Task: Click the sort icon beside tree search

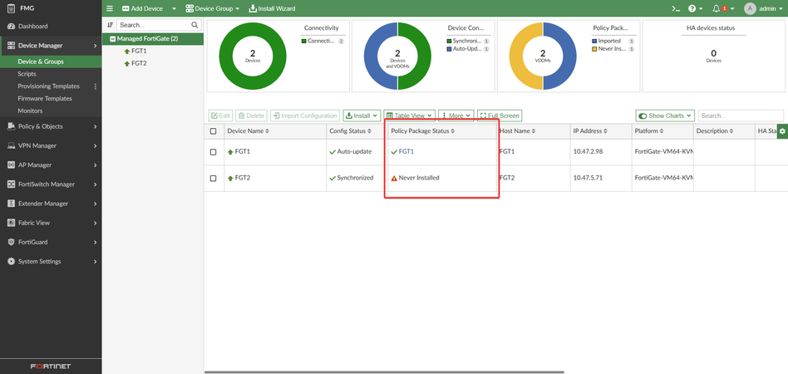Action: pyautogui.click(x=111, y=25)
